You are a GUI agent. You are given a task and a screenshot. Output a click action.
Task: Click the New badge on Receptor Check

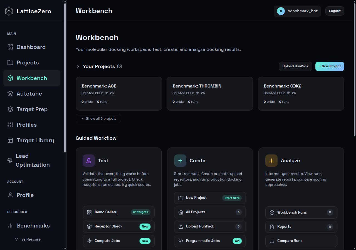(x=145, y=226)
